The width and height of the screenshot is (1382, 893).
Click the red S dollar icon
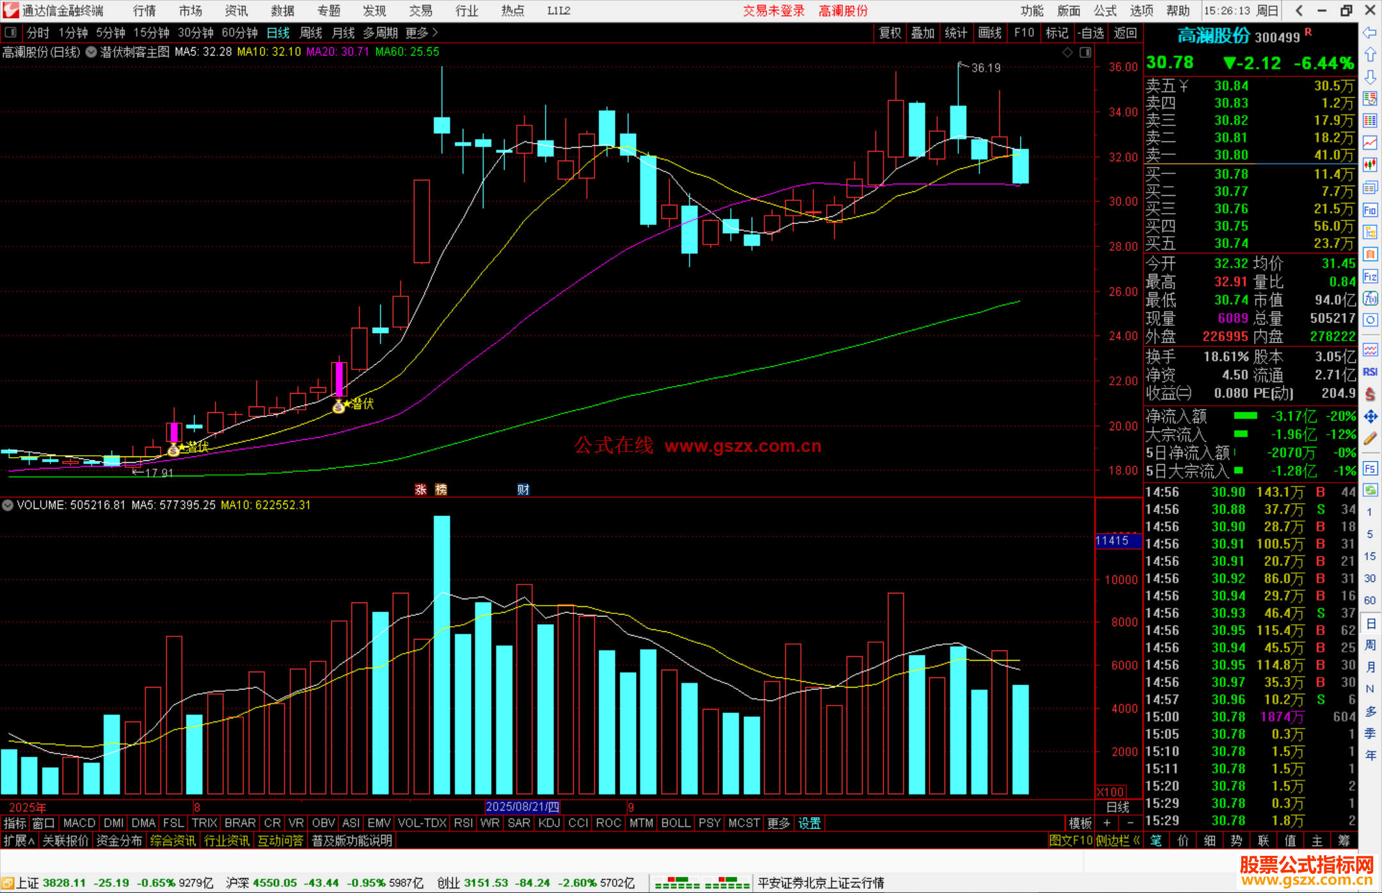(1370, 394)
